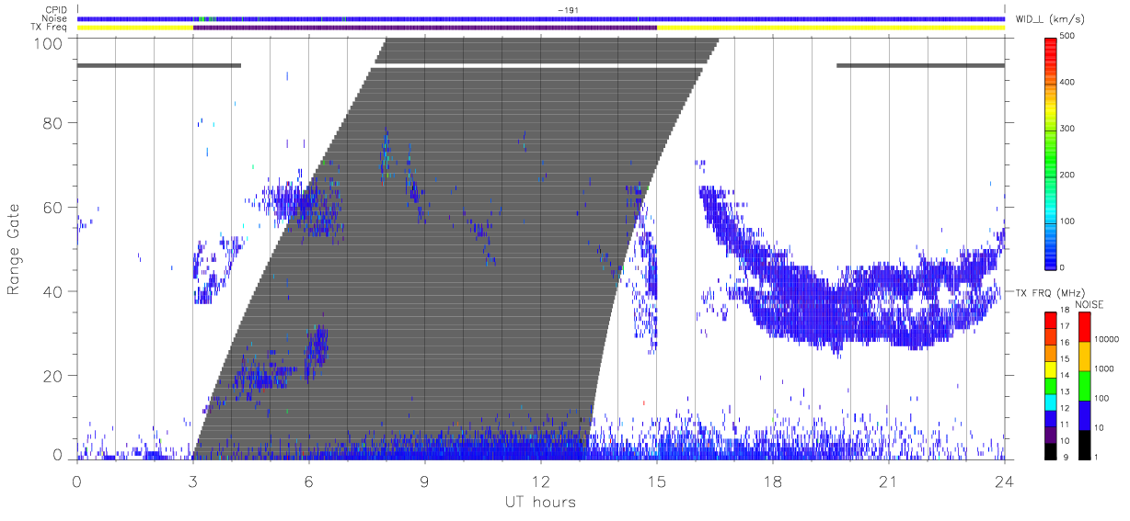The width and height of the screenshot is (1130, 521).
Task: Click the Noise row label at top left
Action: (54, 18)
